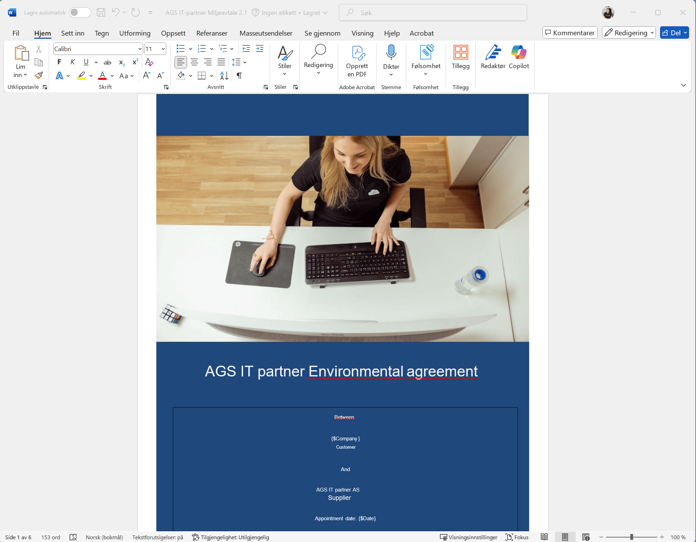
Task: Open the Tillegg add-ins icon
Action: coord(461,53)
